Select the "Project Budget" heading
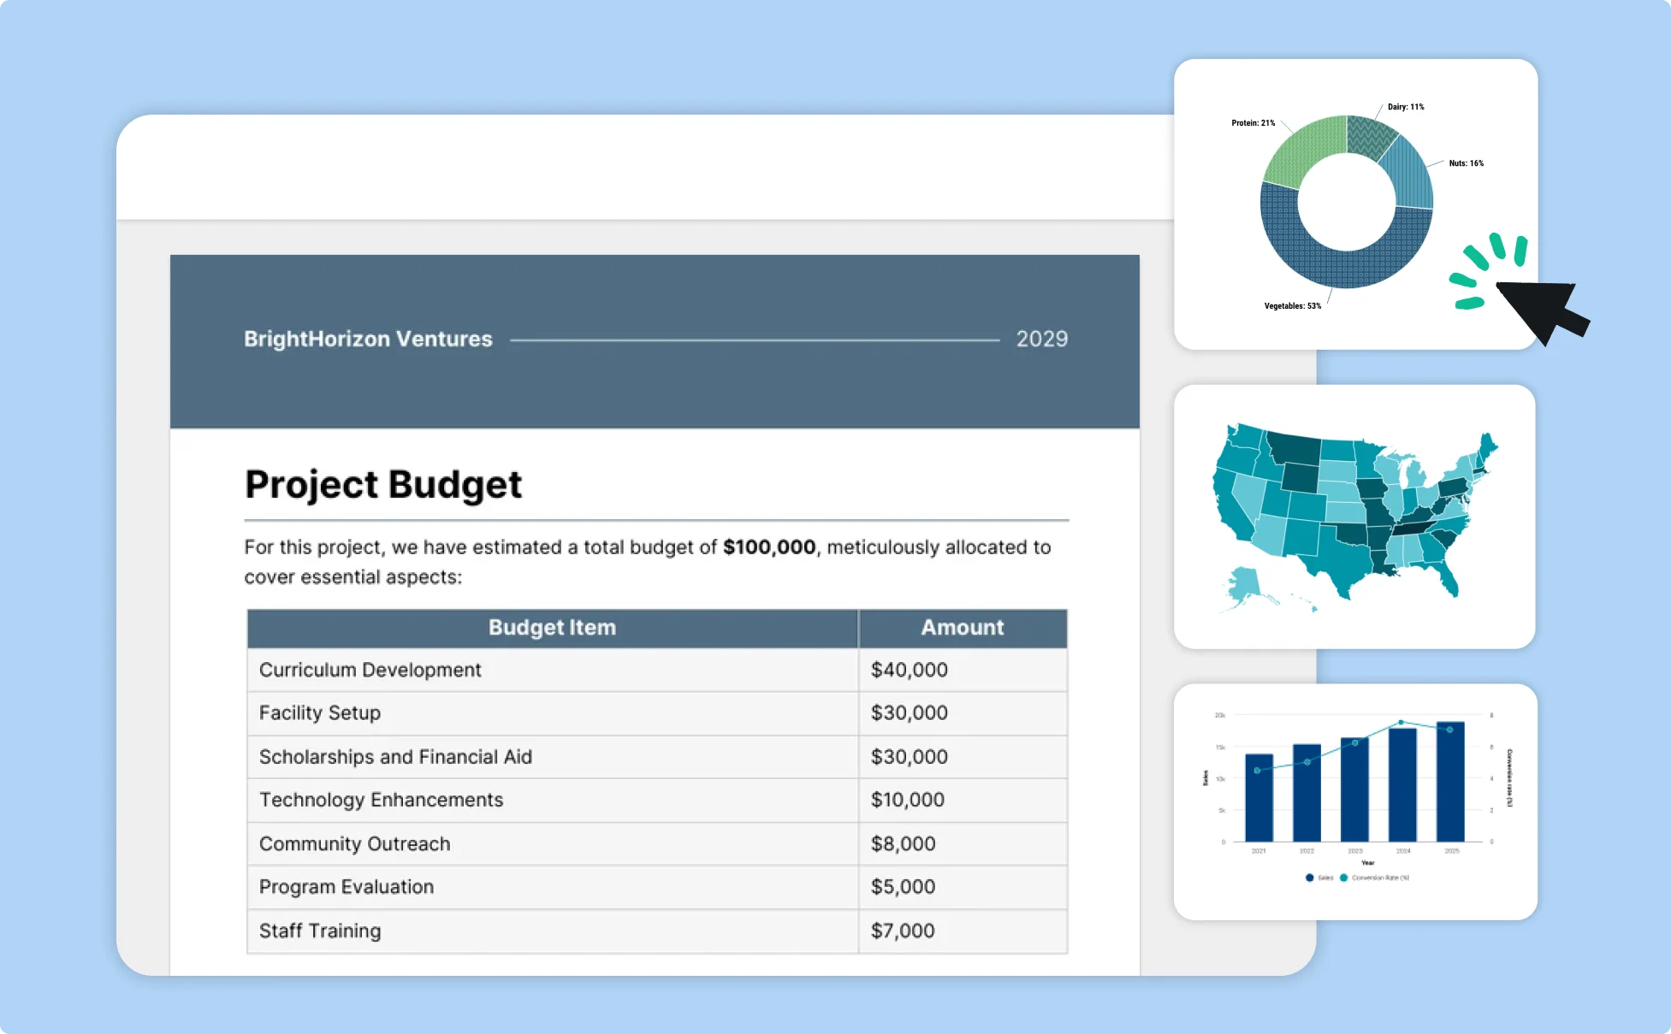This screenshot has height=1034, width=1671. click(x=382, y=484)
